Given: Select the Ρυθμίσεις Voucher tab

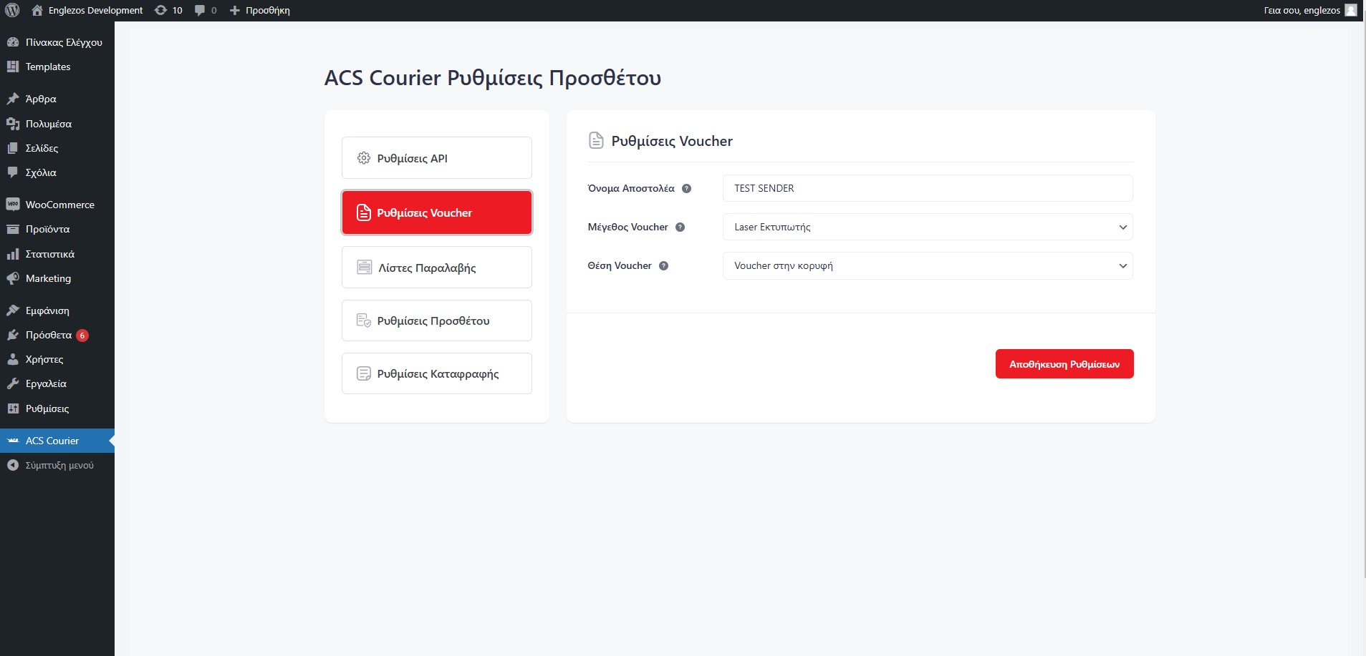Looking at the screenshot, I should pos(437,212).
